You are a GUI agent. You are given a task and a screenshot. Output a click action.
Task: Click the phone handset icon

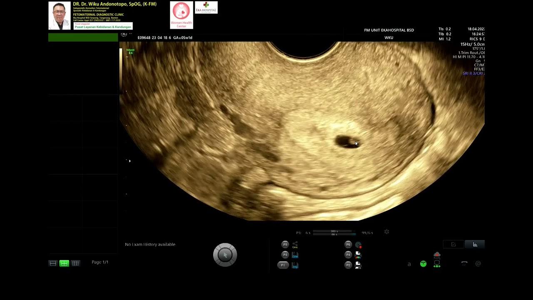pos(464,263)
